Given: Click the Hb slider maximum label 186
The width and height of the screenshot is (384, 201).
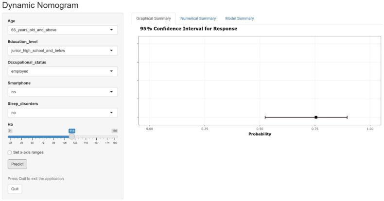Looking at the screenshot, I should click(115, 131).
